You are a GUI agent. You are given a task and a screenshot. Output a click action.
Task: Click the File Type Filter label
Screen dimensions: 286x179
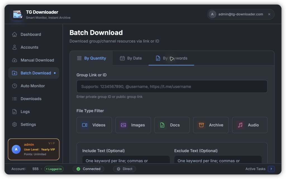click(90, 111)
